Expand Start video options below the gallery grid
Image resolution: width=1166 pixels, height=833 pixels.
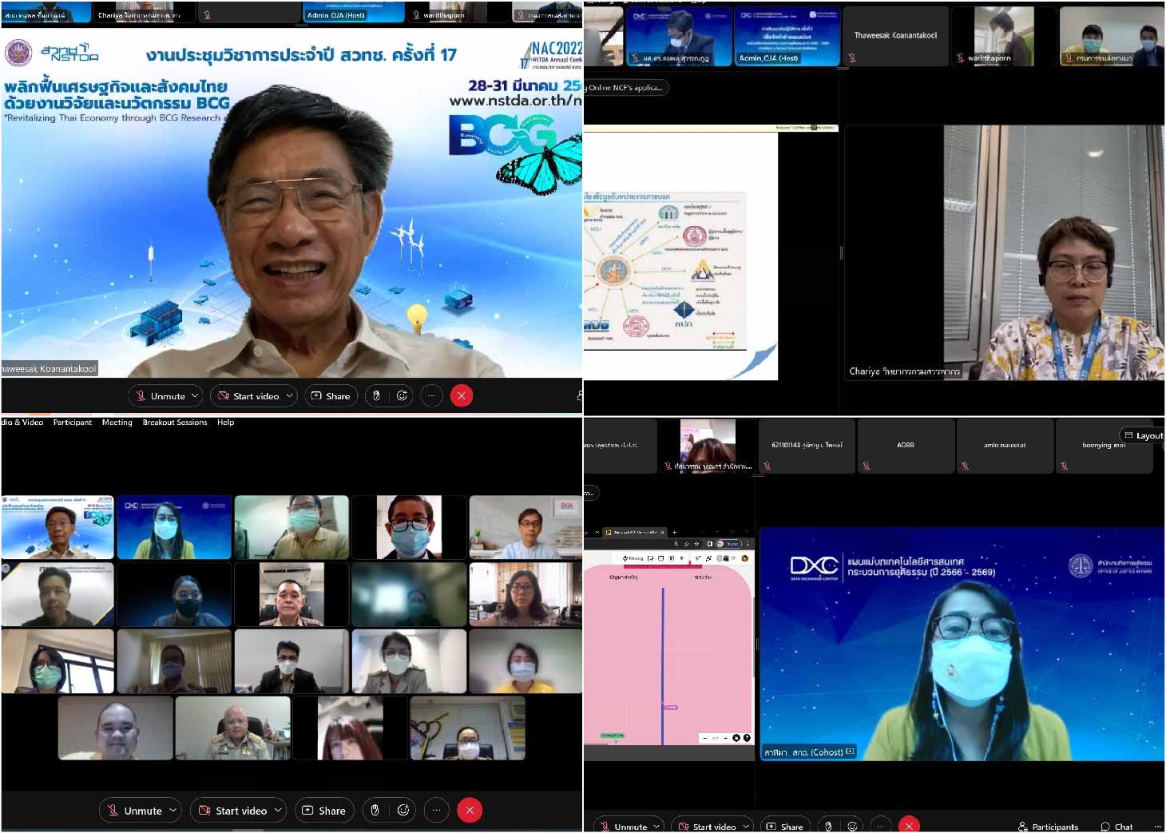(278, 810)
